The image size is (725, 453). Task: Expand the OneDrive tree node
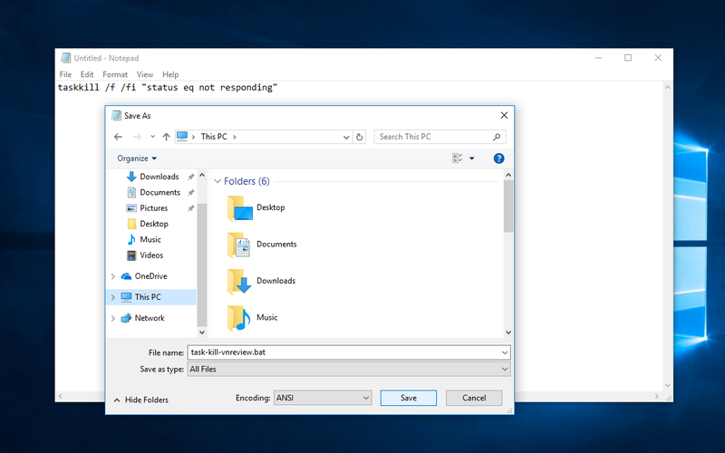click(112, 276)
